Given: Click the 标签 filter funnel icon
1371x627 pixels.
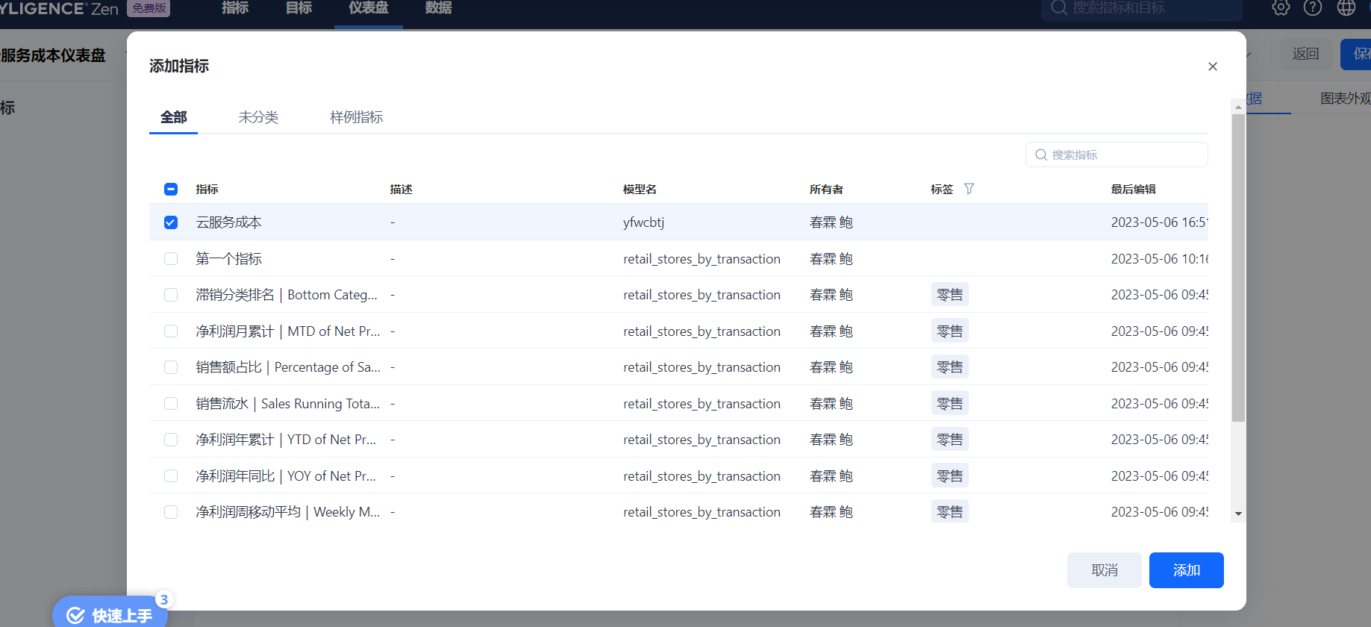Looking at the screenshot, I should pos(969,189).
